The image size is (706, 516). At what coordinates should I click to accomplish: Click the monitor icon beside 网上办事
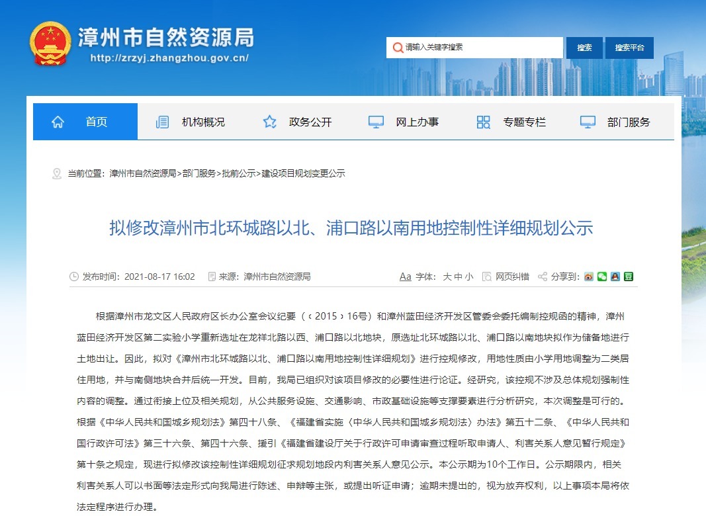coord(376,122)
